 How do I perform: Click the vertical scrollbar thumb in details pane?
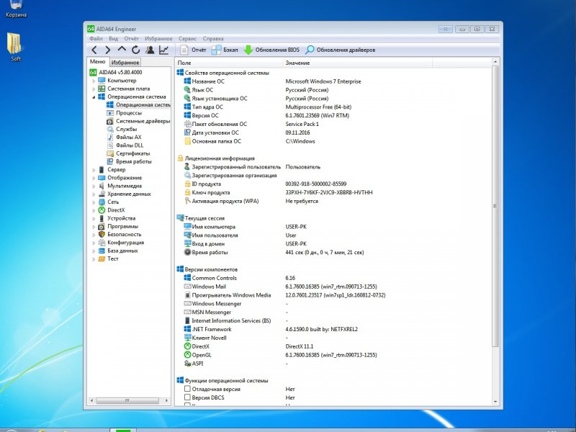click(x=495, y=206)
